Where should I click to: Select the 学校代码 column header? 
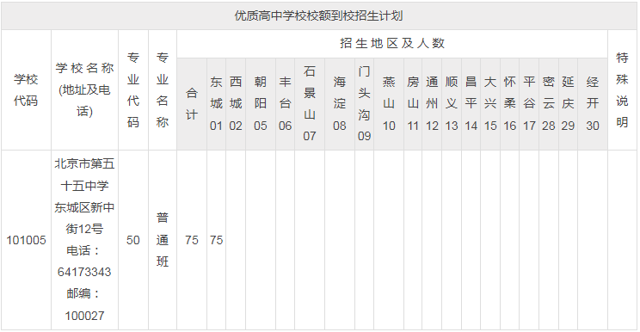click(26, 89)
